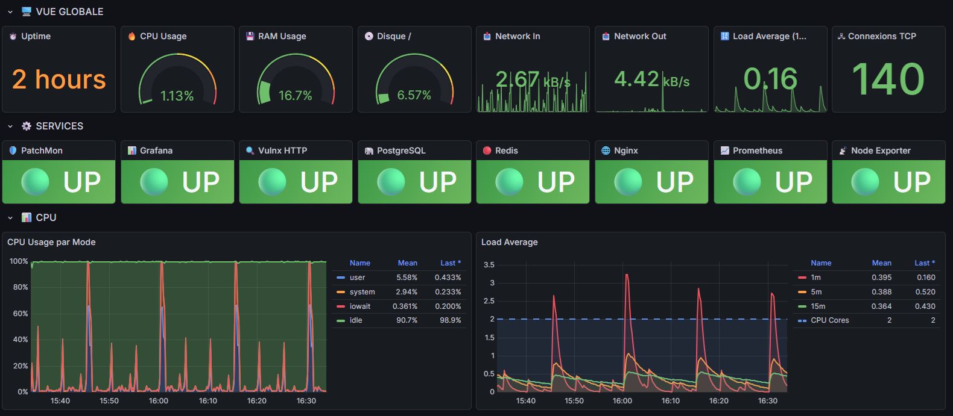
Task: Toggle the 15m series in Load Average legend
Action: [818, 306]
